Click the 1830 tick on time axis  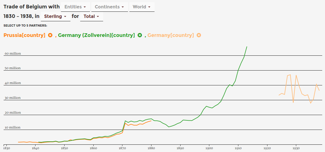click(7, 148)
